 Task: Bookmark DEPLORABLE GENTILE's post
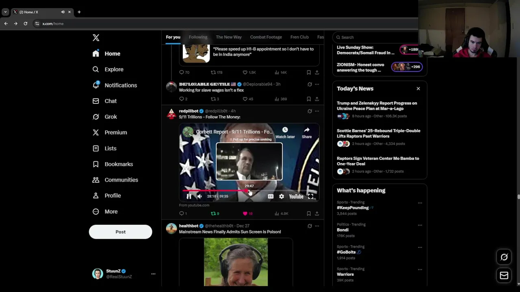pyautogui.click(x=309, y=99)
